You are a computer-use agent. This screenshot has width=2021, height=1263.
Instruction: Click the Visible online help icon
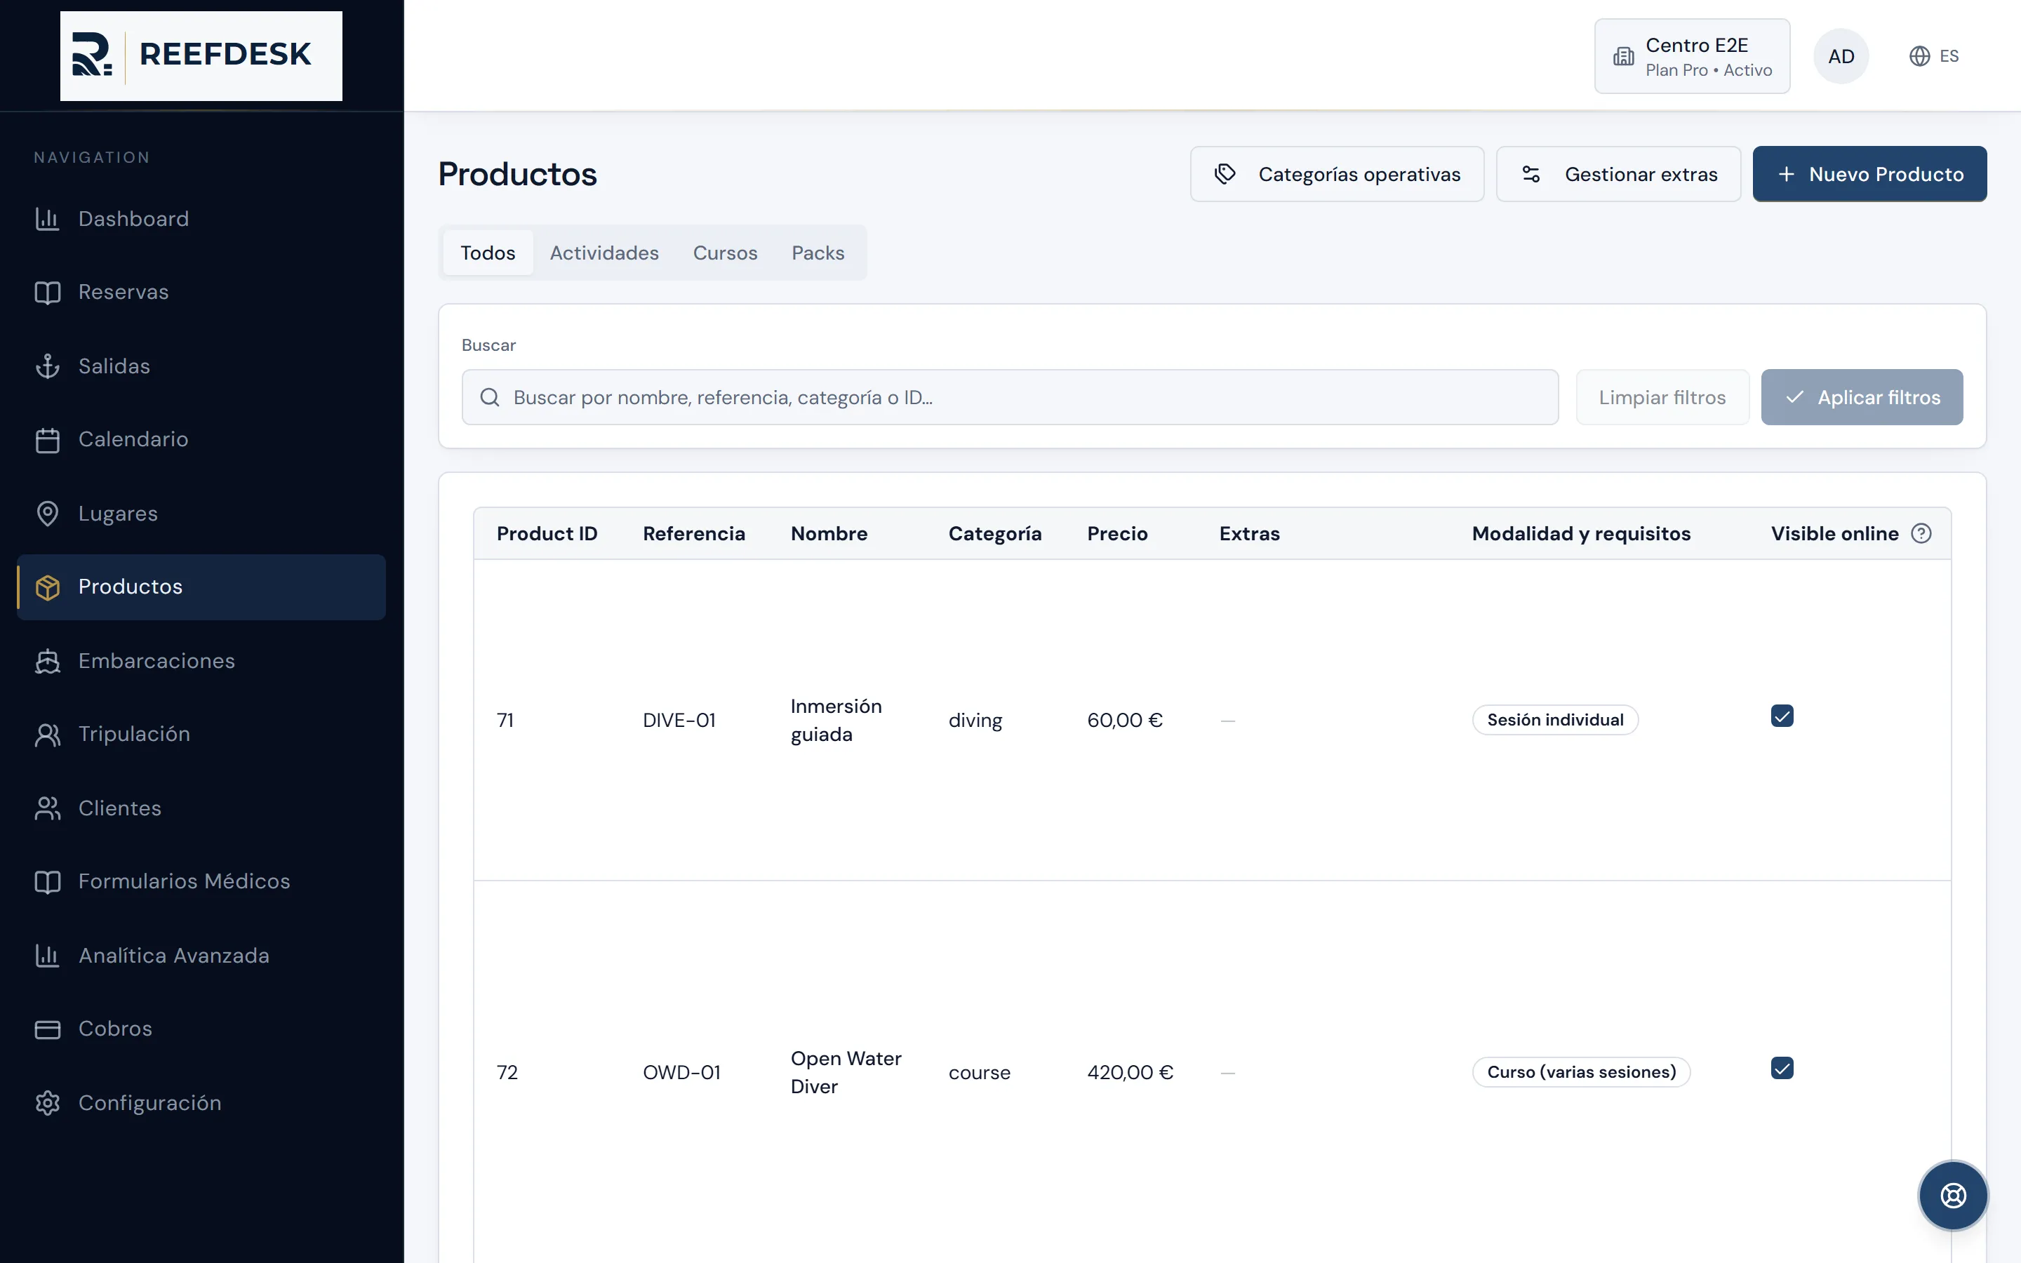1921,533
